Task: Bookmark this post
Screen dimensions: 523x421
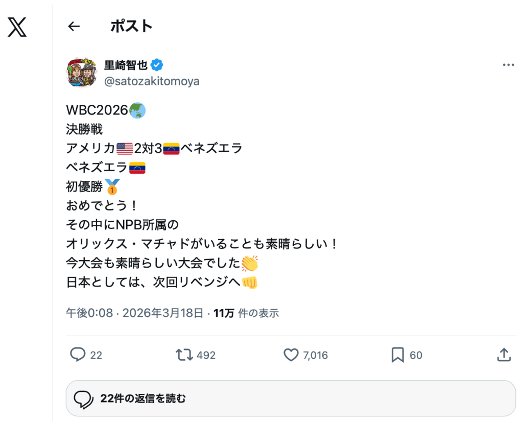Action: click(397, 355)
